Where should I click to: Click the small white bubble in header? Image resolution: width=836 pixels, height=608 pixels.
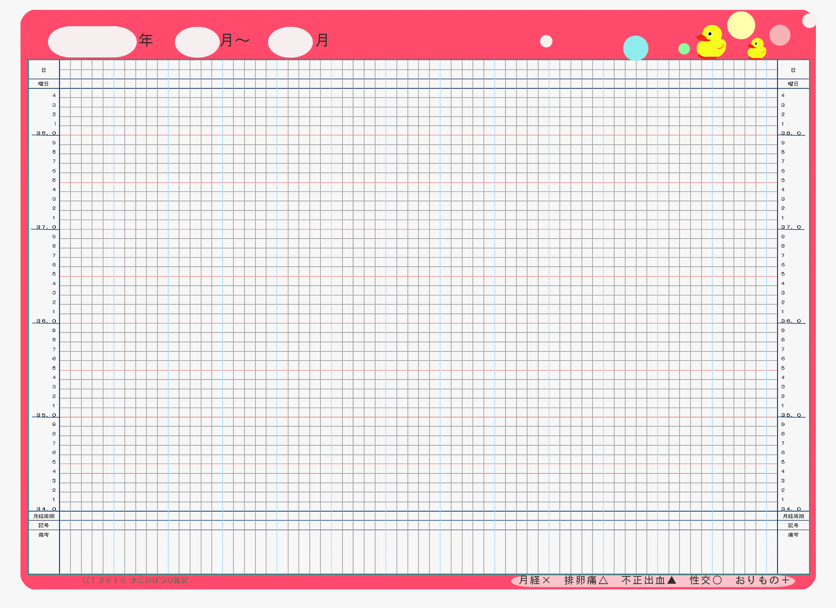pyautogui.click(x=546, y=41)
